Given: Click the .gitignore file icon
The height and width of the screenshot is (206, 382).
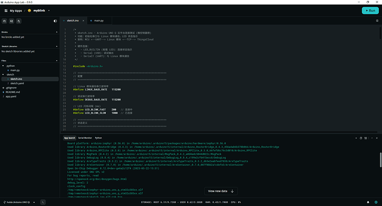Looking at the screenshot, I should click(3, 88).
